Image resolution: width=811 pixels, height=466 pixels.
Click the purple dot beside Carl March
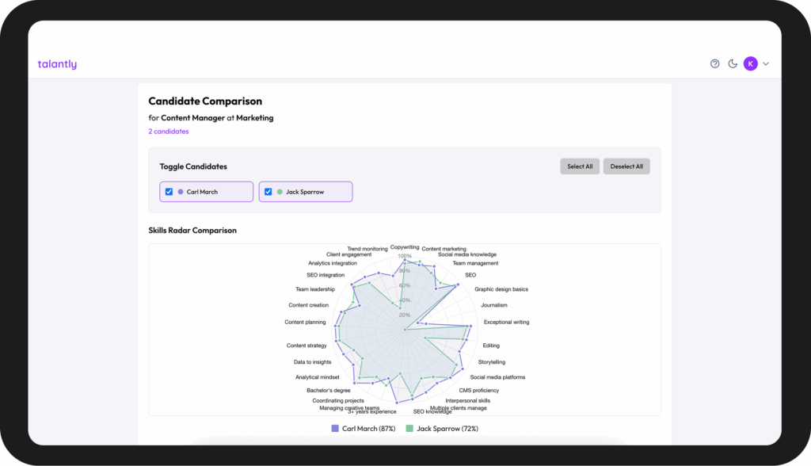[181, 192]
